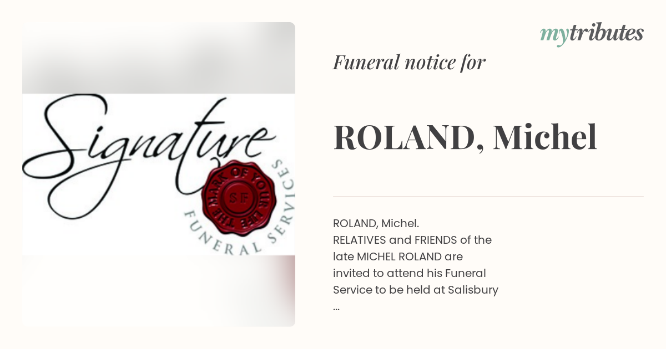This screenshot has height=349, width=666.
Task: Expand the truncated notice via the ellipsis
Action: click(336, 308)
